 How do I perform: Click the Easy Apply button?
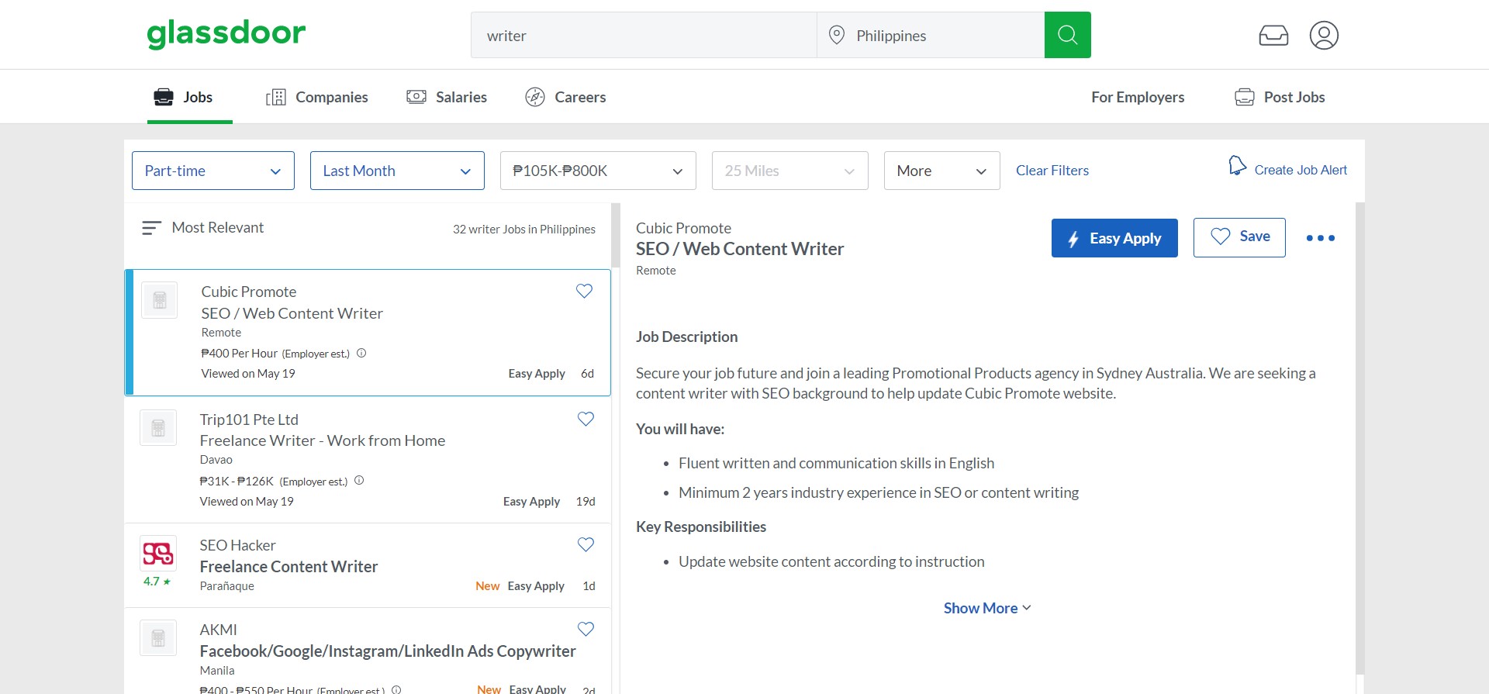click(1114, 238)
